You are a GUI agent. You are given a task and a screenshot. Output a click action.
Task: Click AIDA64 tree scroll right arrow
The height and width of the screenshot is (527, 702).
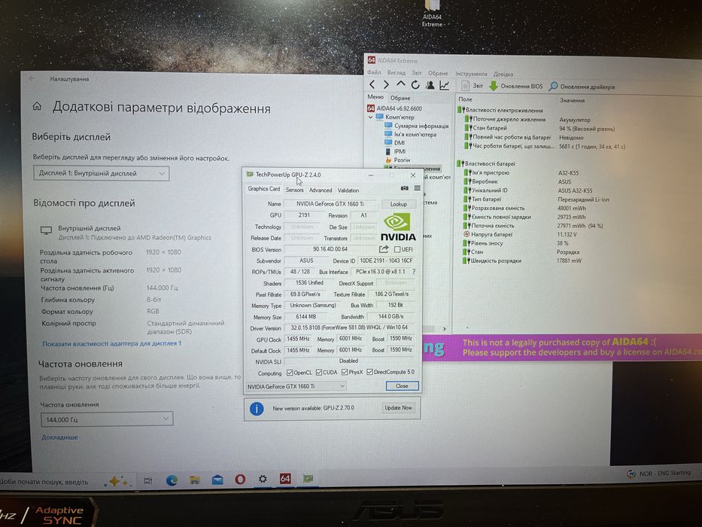[x=444, y=329]
